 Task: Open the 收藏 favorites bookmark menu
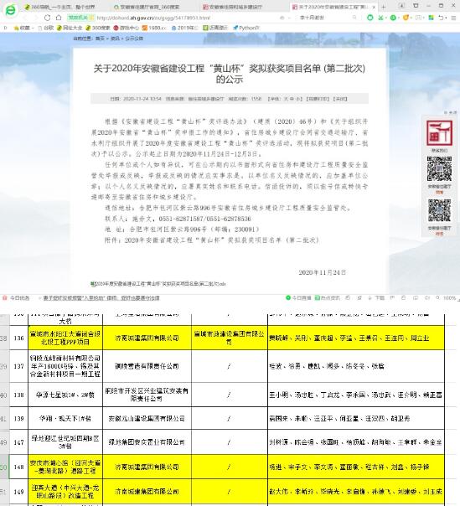23,28
